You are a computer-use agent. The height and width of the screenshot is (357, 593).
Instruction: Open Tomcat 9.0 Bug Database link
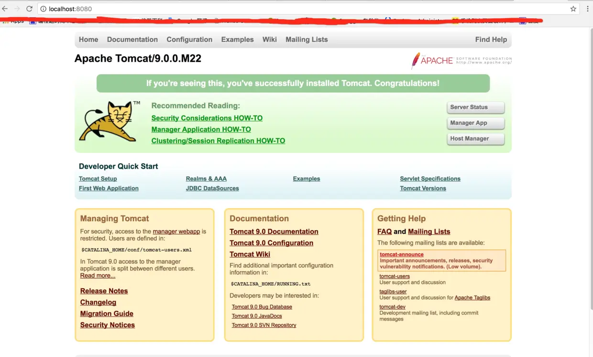click(x=262, y=307)
